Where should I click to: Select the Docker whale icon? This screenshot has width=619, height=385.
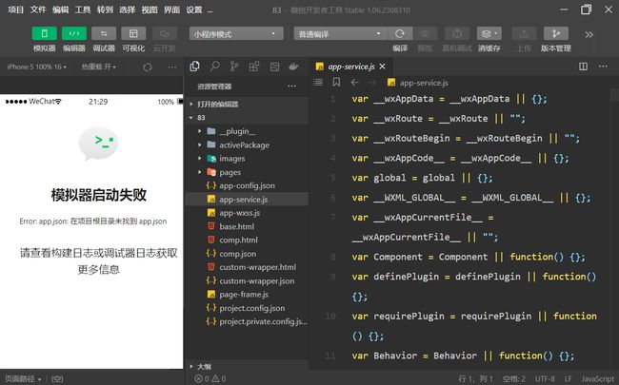point(293,67)
